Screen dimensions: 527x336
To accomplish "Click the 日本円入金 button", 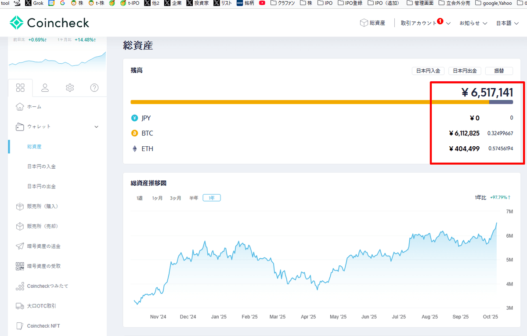I will [428, 70].
